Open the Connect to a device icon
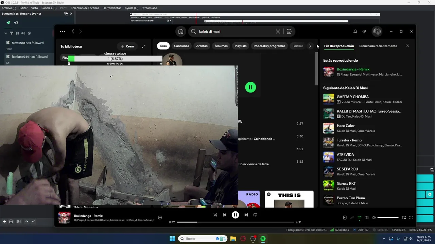 coord(367,218)
